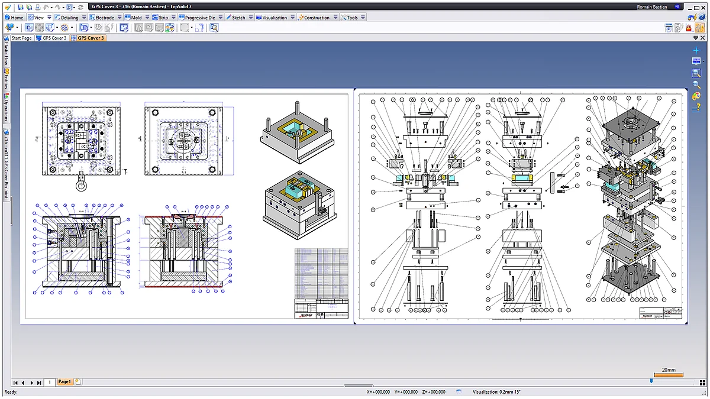Viewport: 710px width, 399px height.
Task: Open the Mold ribbon dropdown arrow
Action: pyautogui.click(x=146, y=18)
